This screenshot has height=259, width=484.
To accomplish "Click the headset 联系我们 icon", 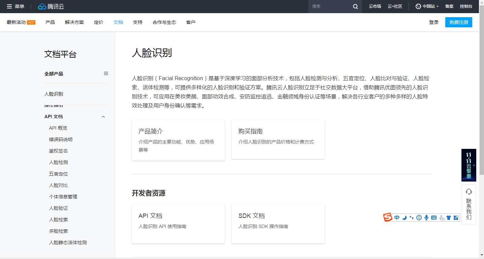I will pyautogui.click(x=469, y=192).
